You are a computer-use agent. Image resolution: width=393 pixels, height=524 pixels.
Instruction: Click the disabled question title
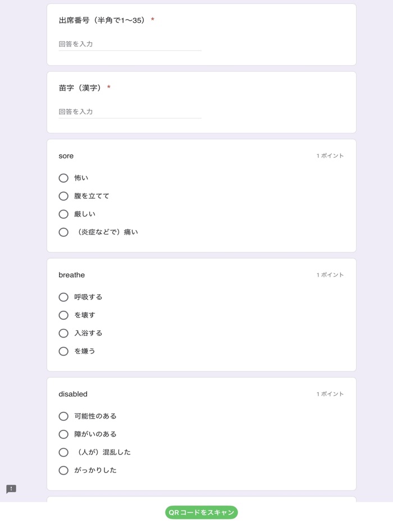73,393
